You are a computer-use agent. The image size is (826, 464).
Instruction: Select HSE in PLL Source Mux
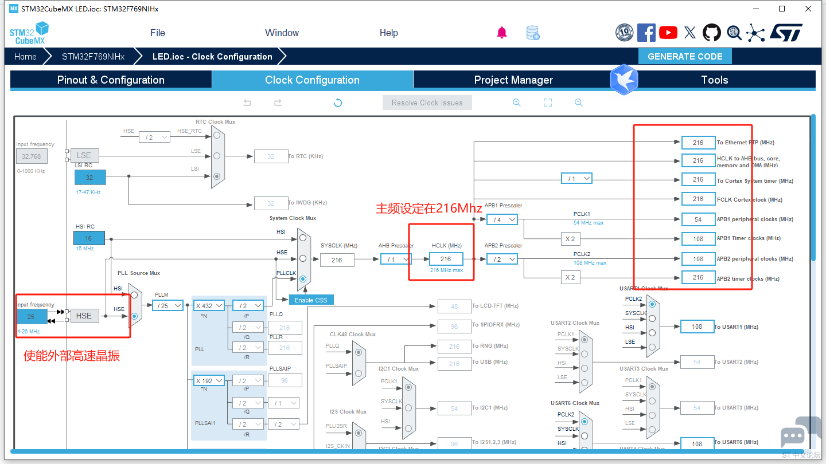(134, 316)
